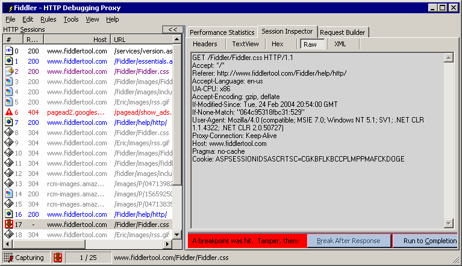462x266 pixels.
Task: Click the session 14 image icon
Action: point(9,194)
